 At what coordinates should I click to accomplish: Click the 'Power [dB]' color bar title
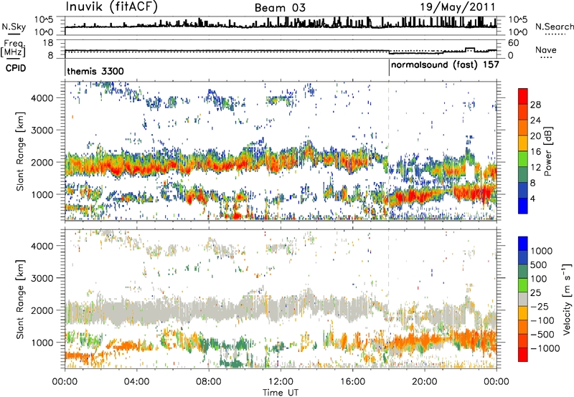[547, 151]
